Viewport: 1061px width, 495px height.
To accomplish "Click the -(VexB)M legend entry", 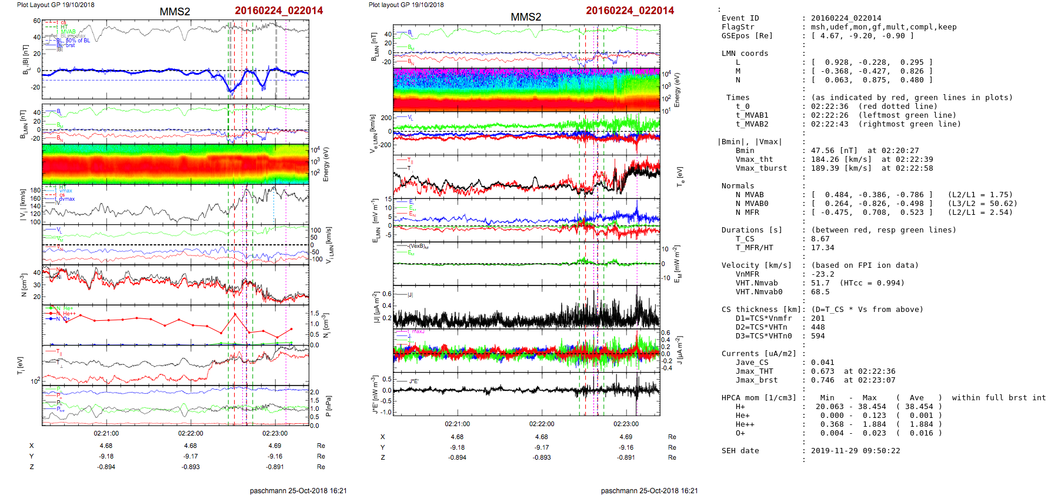I will 418,246.
